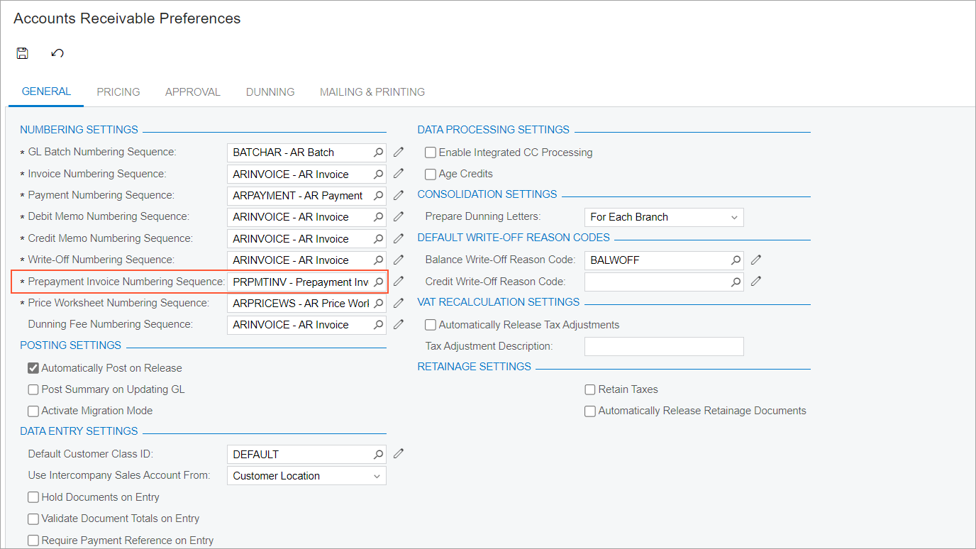This screenshot has height=549, width=976.
Task: Edit GL Batch Numbering Sequence via pencil icon
Action: pos(399,152)
